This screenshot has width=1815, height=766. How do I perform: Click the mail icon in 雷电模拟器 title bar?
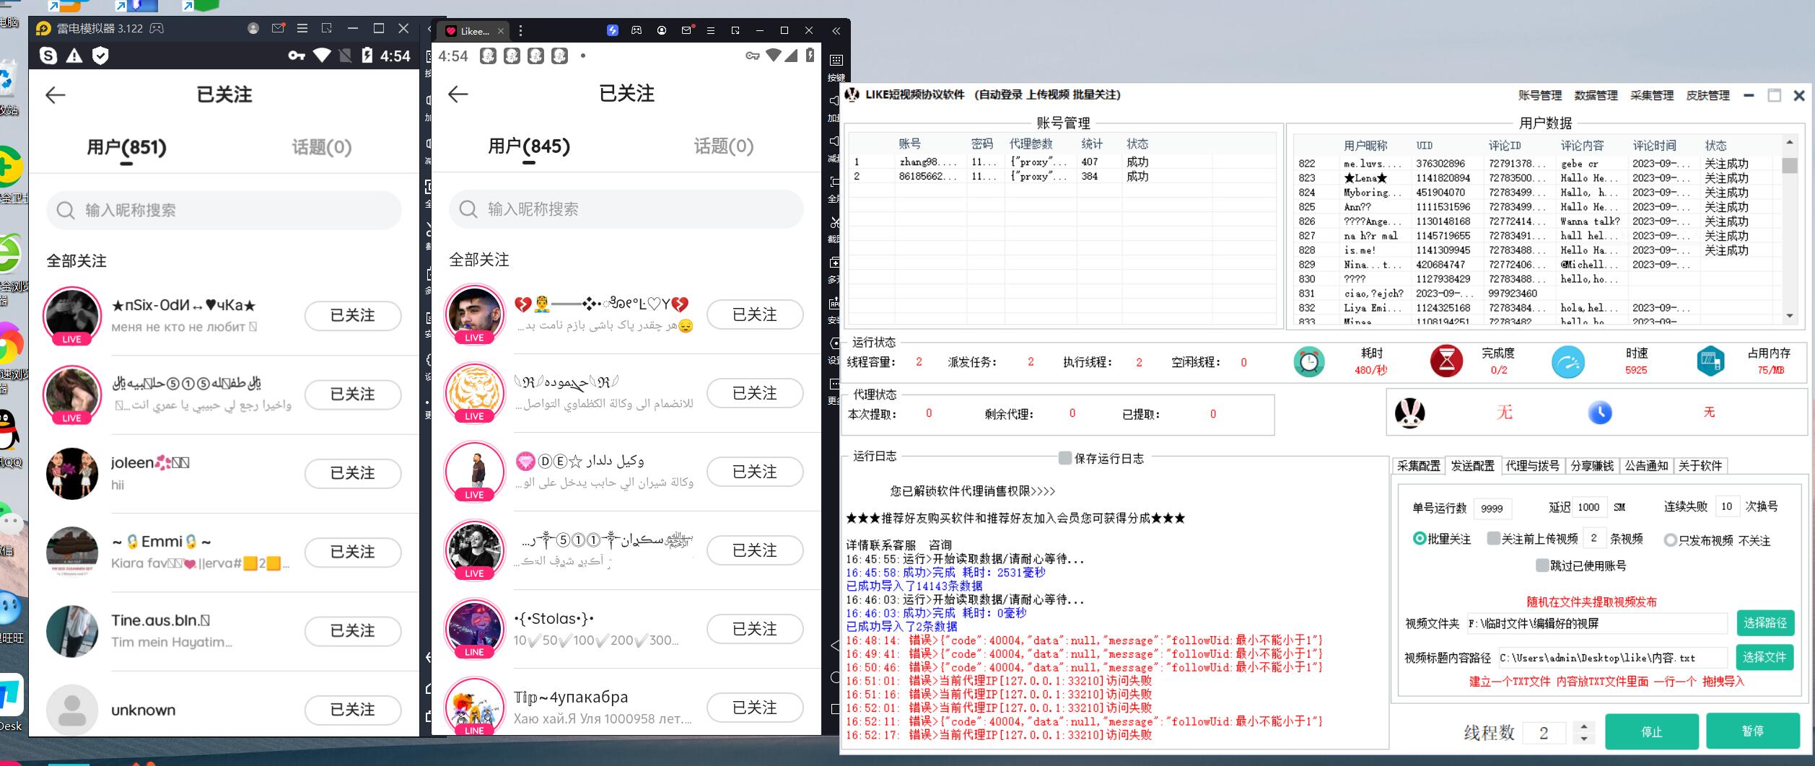tap(278, 28)
